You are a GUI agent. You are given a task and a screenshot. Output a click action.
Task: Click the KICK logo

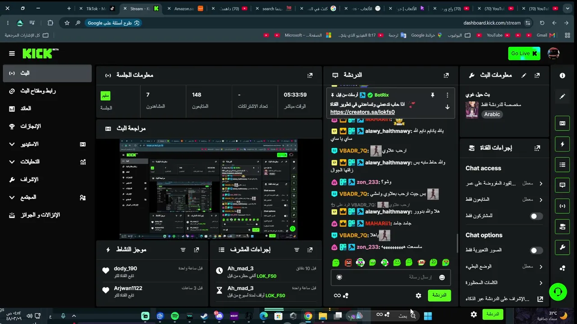point(41,53)
